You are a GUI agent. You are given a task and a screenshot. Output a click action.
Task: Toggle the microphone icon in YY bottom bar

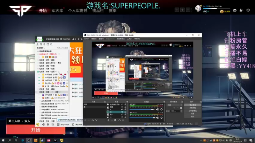(x=48, y=125)
